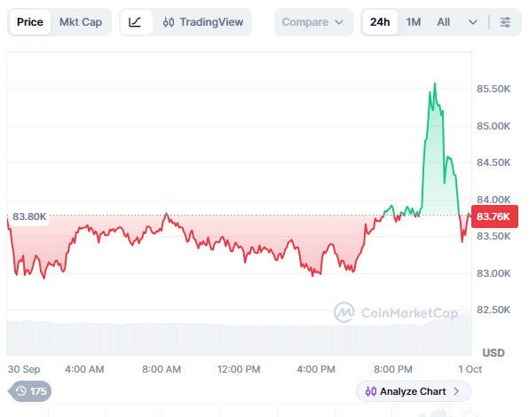Viewport: 529px width, 417px height.
Task: Click the 83.76K current price label
Action: tap(494, 216)
